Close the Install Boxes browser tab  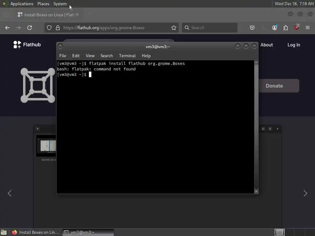(77, 15)
